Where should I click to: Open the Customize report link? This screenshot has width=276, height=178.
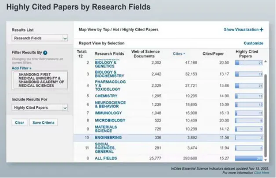coord(253,43)
